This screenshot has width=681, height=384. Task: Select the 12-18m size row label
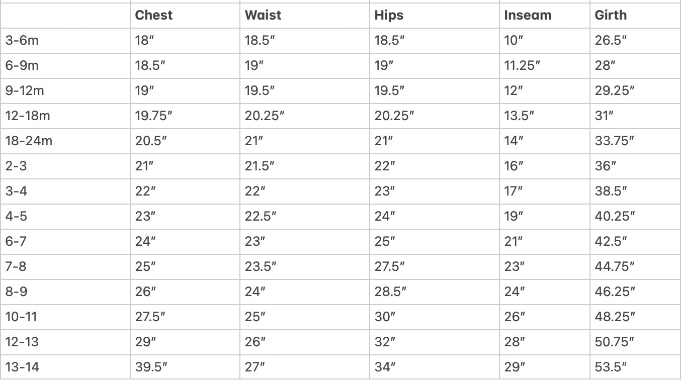(28, 116)
